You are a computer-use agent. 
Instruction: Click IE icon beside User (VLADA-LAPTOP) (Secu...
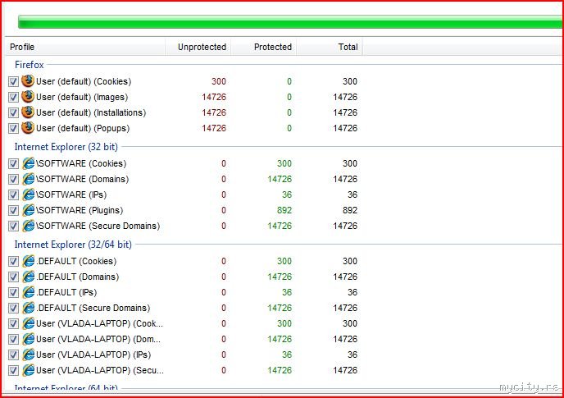(x=29, y=370)
